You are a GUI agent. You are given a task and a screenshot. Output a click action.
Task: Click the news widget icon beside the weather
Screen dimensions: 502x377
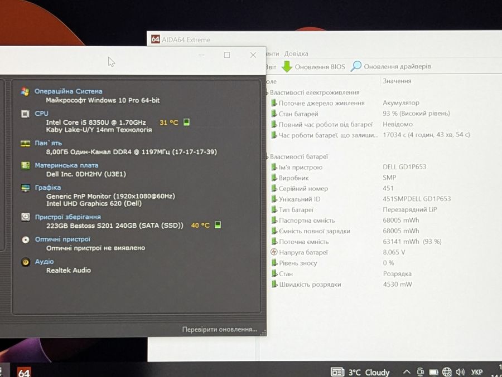click(x=337, y=372)
